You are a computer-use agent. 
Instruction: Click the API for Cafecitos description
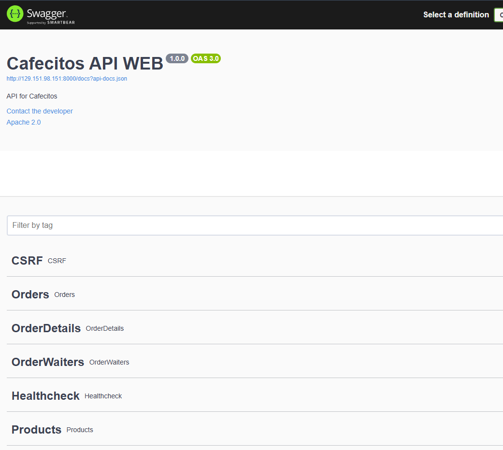point(32,96)
